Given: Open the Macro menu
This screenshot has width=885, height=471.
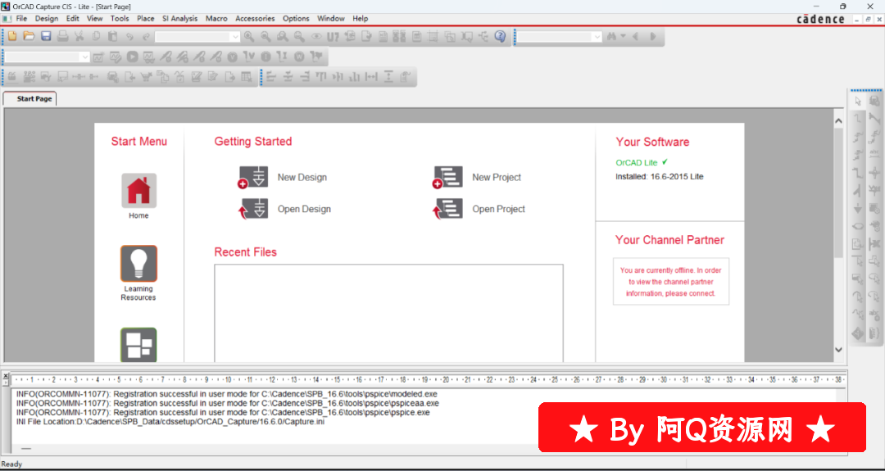Looking at the screenshot, I should pyautogui.click(x=216, y=19).
